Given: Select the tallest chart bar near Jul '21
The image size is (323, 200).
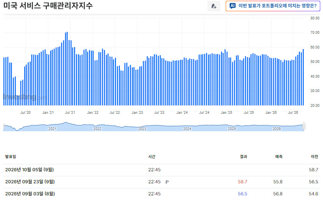Looking at the screenshot, I should [x=67, y=69].
